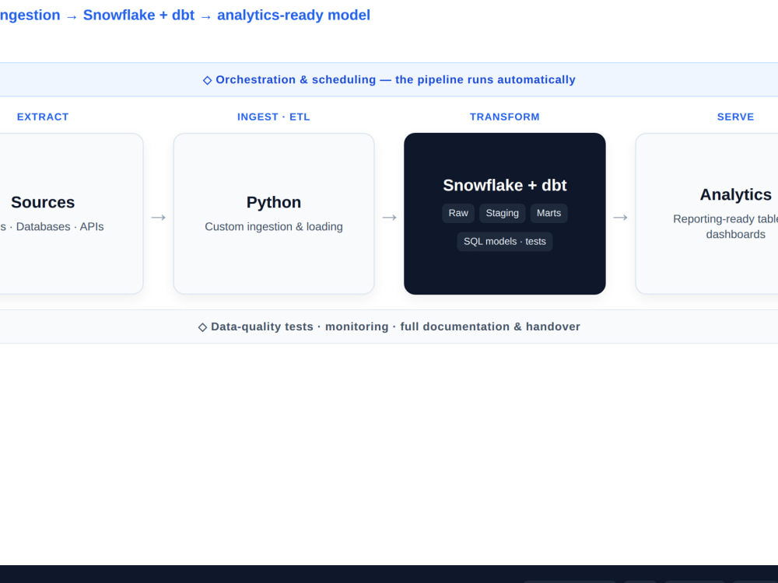Click arrow between Sources and Python

point(158,218)
